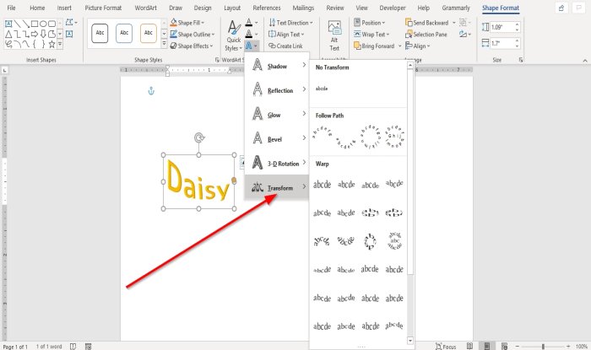Choose the Scribble freeform shape
Screen dimensions: 591x350
[x=8, y=44]
